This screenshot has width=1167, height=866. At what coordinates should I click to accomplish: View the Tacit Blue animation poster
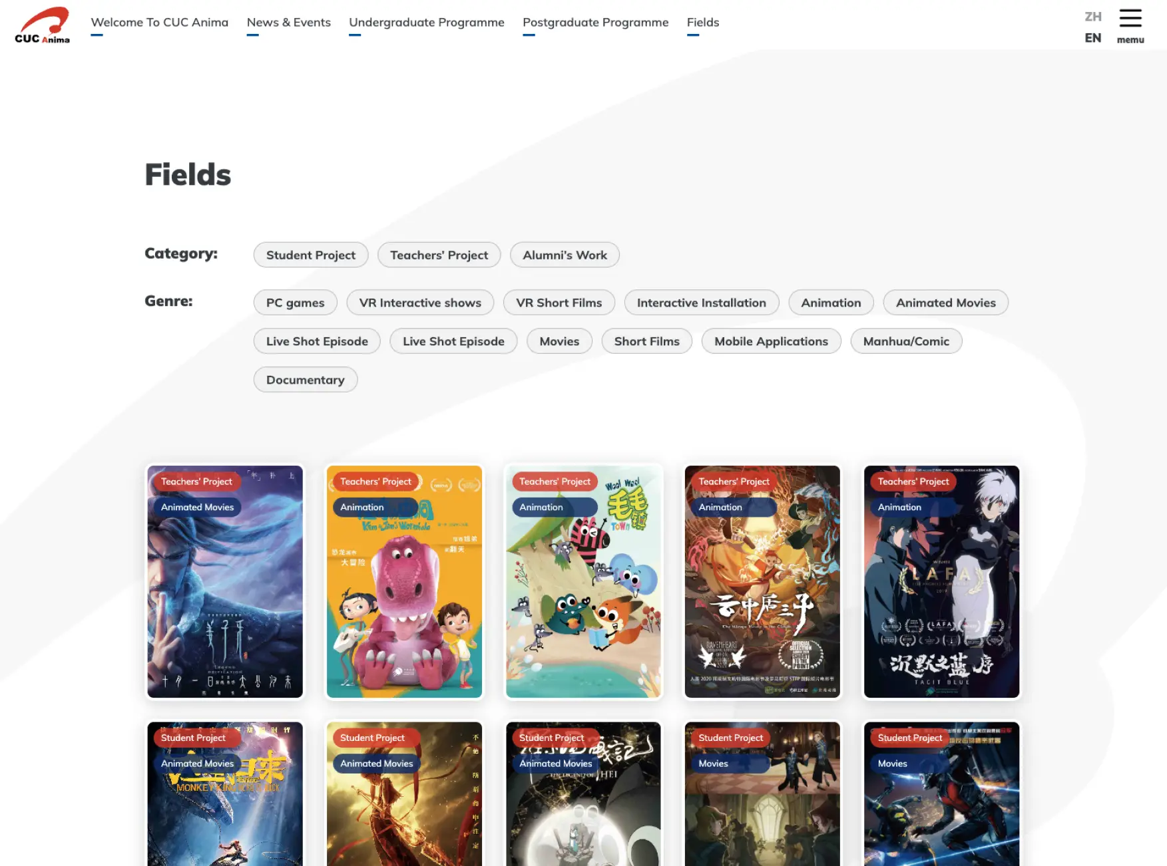coord(941,581)
